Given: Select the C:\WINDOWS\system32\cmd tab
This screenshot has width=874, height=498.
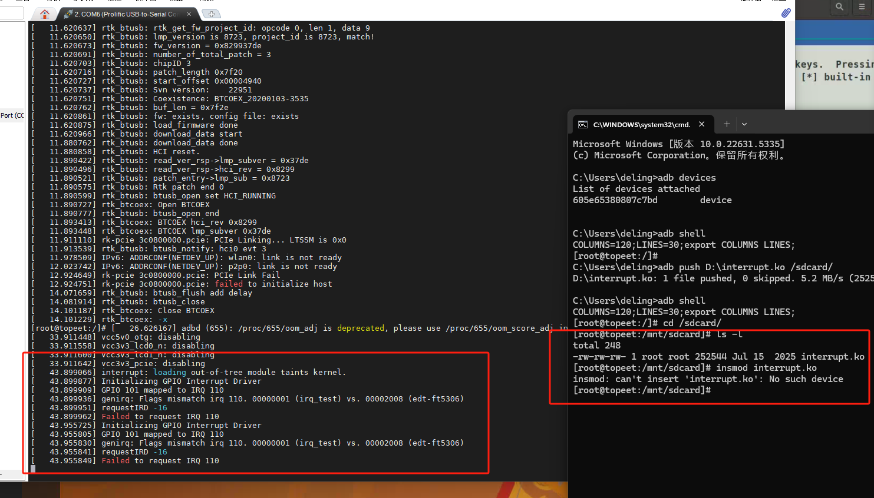Looking at the screenshot, I should point(642,124).
